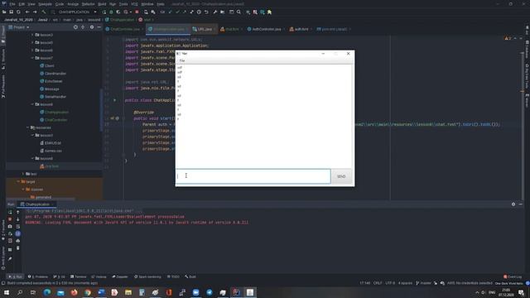Toggle scroll-to-end in the Run console
Image resolution: width=530 pixels, height=298 pixels.
18,233
